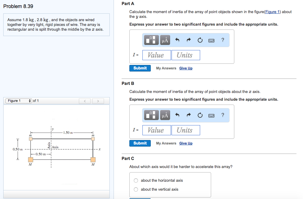
Task: Select 'about the vertical axis' option
Action: (136, 189)
